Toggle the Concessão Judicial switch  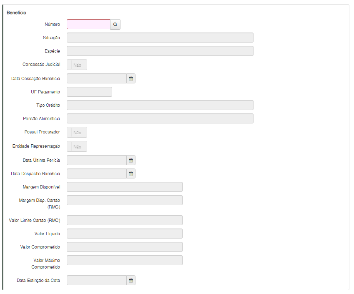(x=77, y=65)
